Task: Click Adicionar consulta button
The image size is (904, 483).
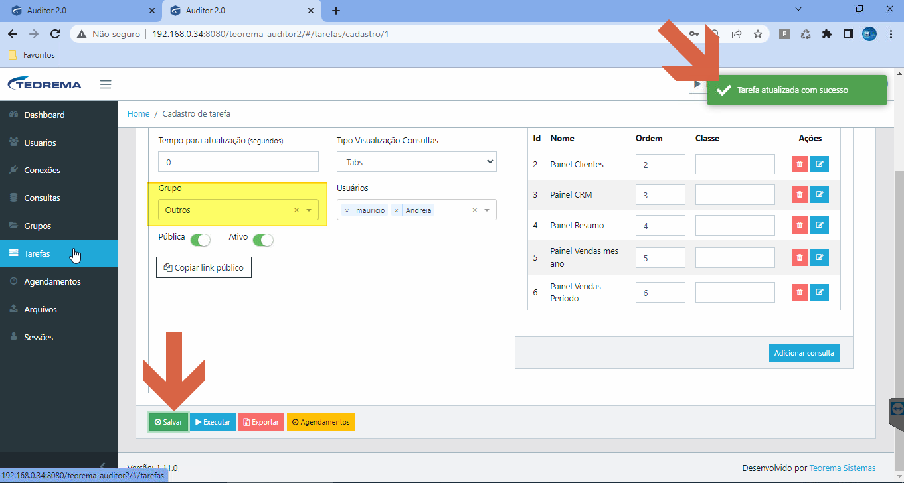Action: [x=804, y=353]
